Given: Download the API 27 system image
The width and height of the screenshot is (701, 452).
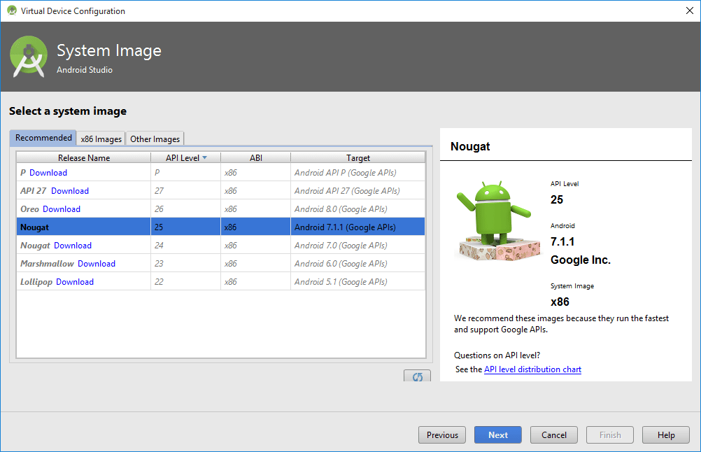Looking at the screenshot, I should pyautogui.click(x=70, y=191).
